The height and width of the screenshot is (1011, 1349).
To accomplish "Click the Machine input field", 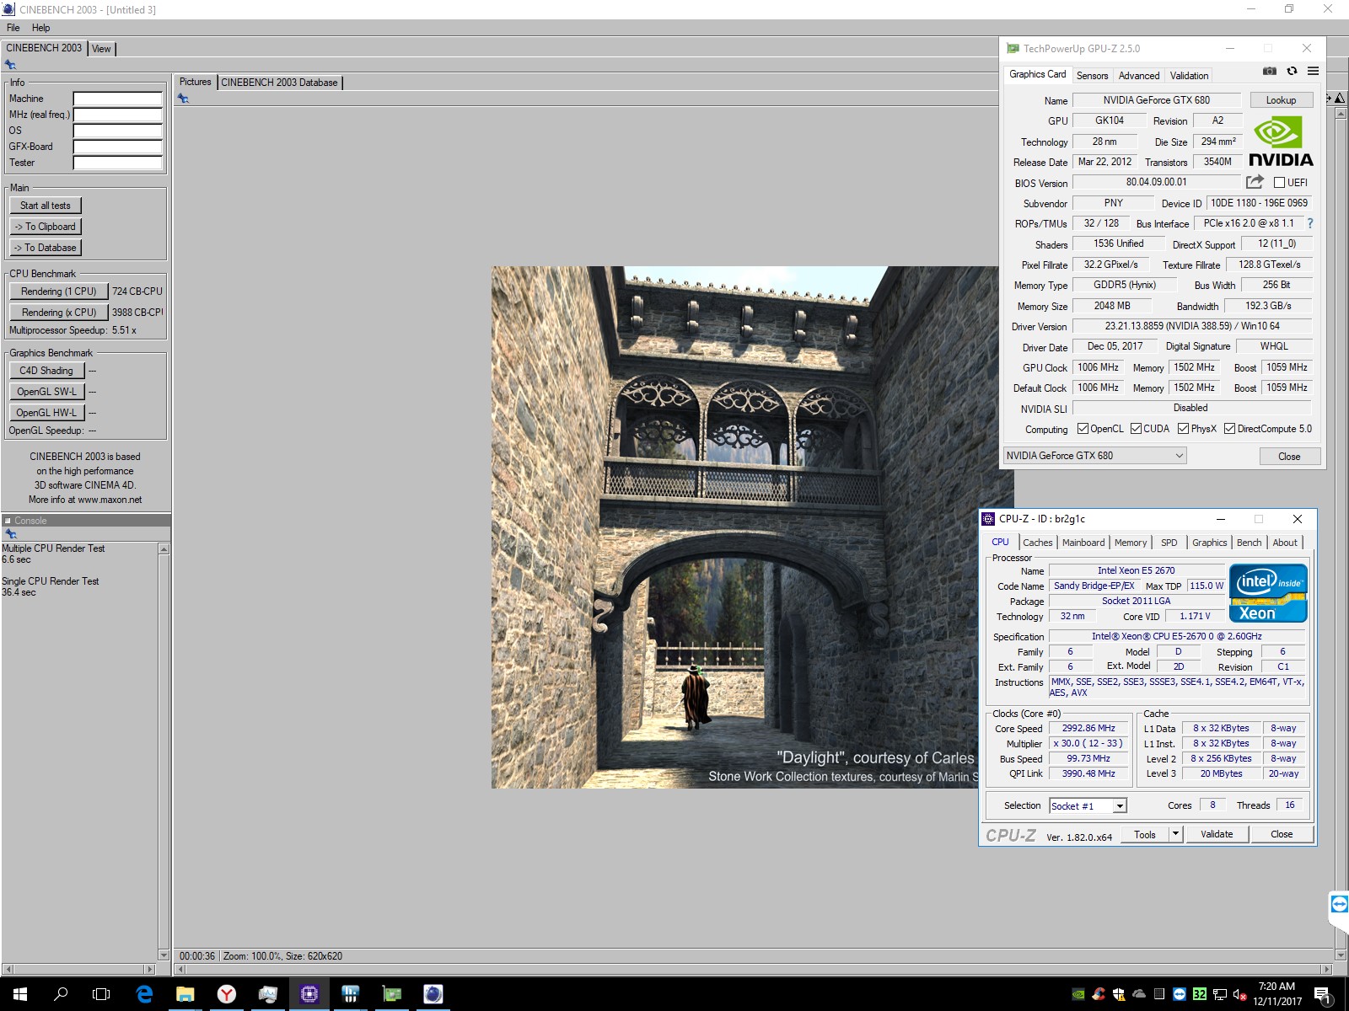I will coord(117,99).
